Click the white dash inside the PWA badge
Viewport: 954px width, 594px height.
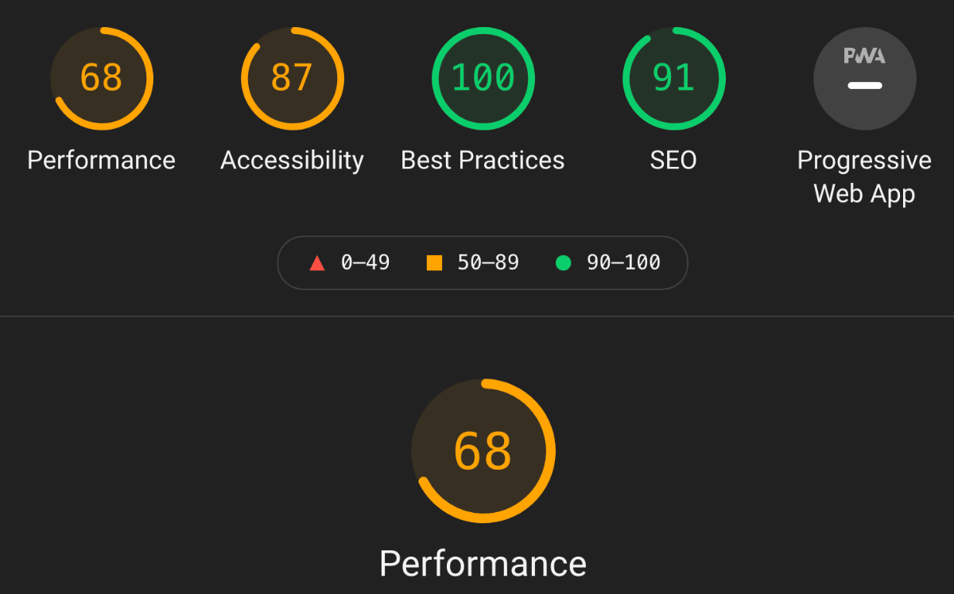tap(865, 85)
